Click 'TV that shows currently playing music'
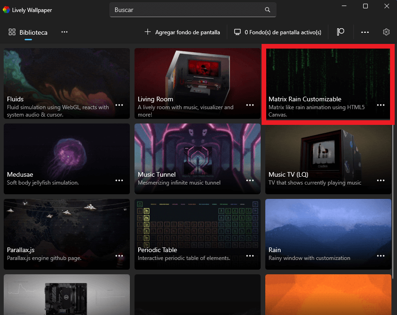This screenshot has height=315, width=397. click(315, 183)
